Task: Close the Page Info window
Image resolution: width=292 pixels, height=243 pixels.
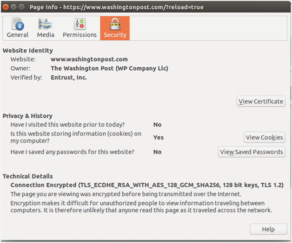Action: tap(6, 7)
